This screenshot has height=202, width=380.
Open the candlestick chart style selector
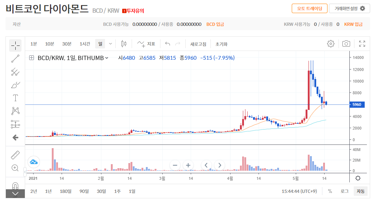(x=124, y=44)
